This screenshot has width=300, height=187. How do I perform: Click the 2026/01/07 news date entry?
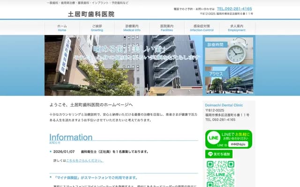click(64, 151)
